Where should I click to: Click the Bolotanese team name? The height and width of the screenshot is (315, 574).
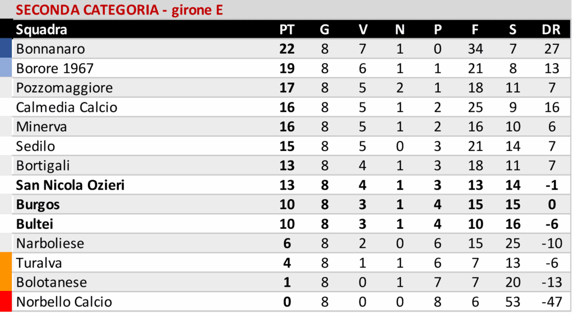coord(52,282)
